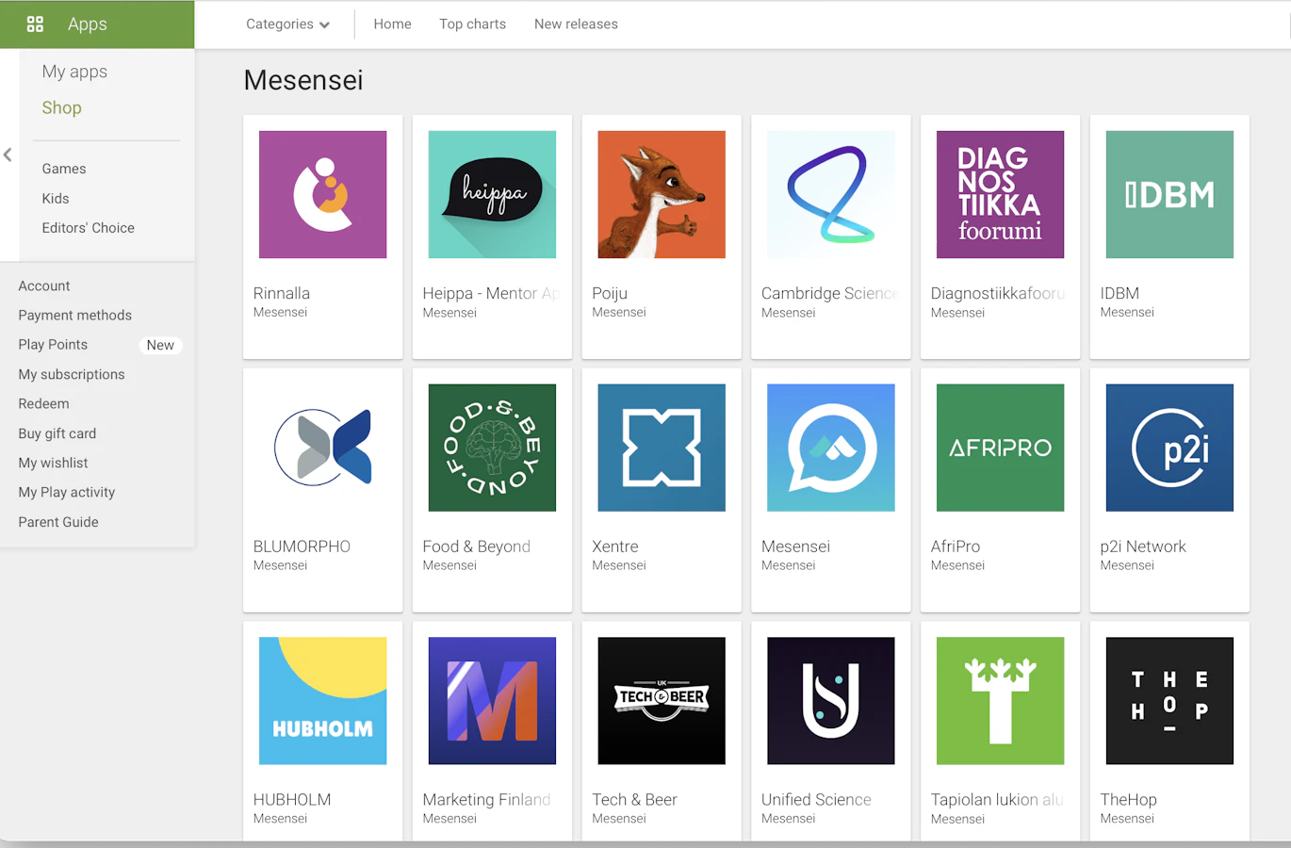
Task: Expand the Categories dropdown
Action: coord(287,24)
